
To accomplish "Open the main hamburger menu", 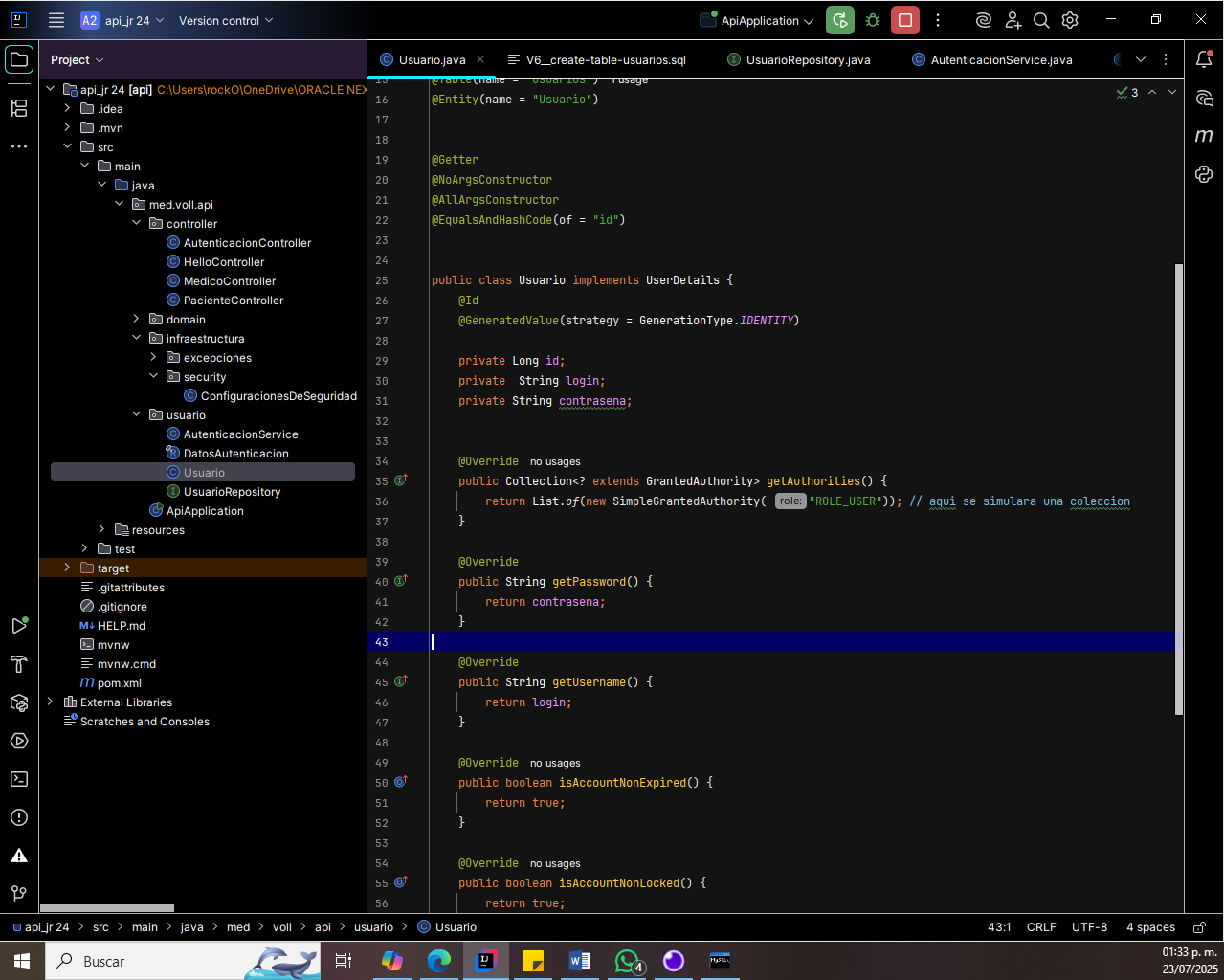I will point(56,20).
